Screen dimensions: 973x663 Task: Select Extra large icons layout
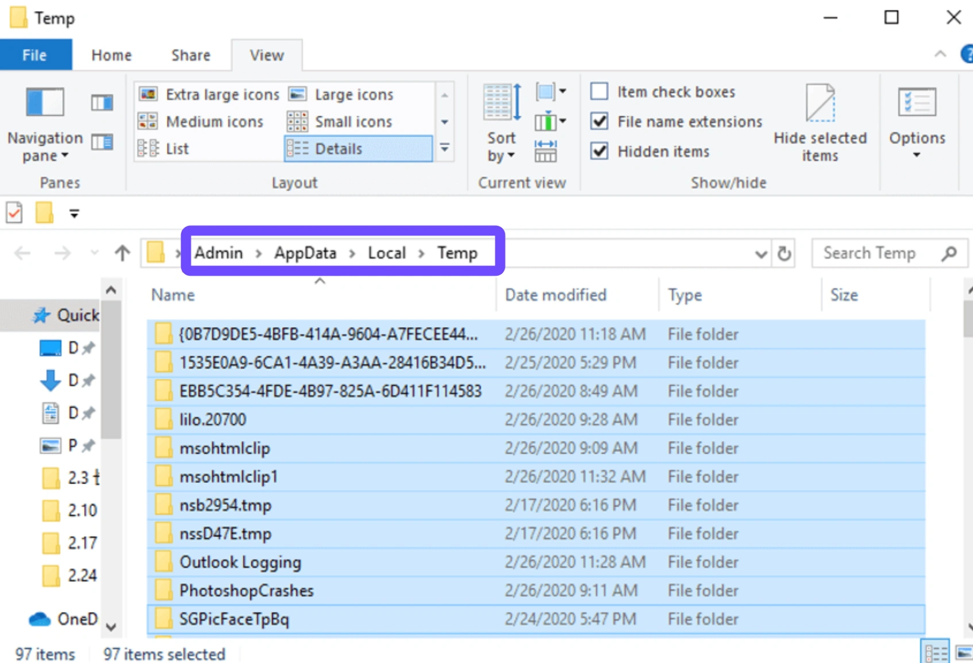click(209, 95)
